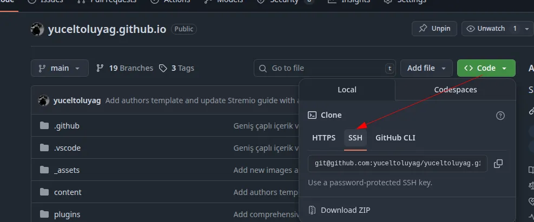Click the 'Use a password-protected SSH key' text

[x=370, y=183]
